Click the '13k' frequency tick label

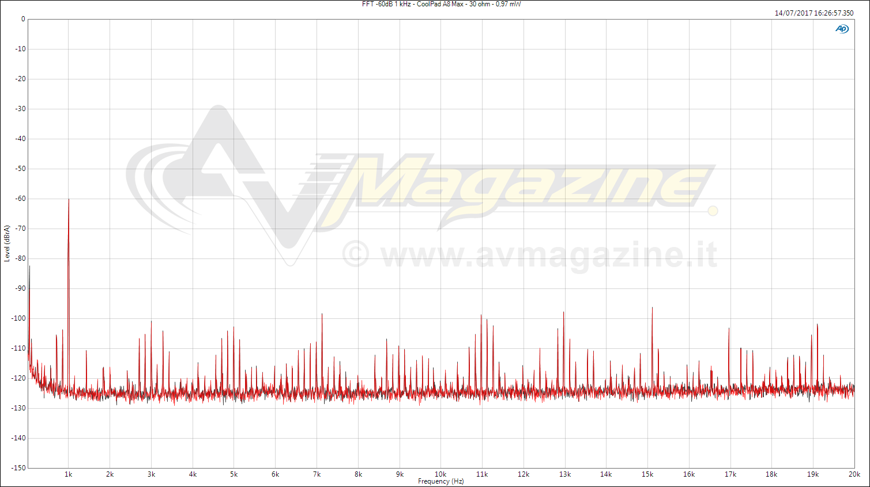[565, 474]
